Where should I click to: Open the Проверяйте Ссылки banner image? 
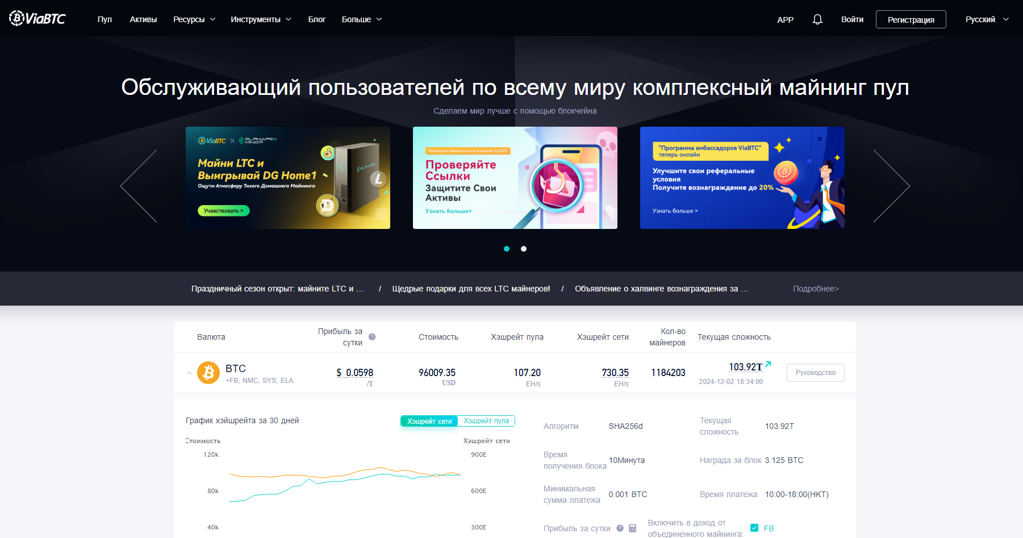coord(515,178)
